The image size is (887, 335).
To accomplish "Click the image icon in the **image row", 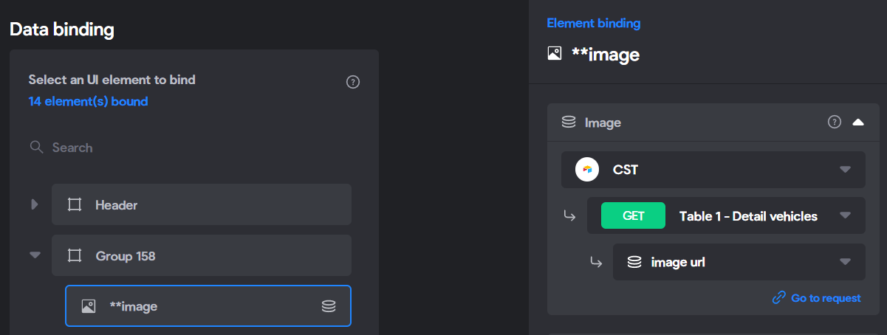I will tap(89, 305).
